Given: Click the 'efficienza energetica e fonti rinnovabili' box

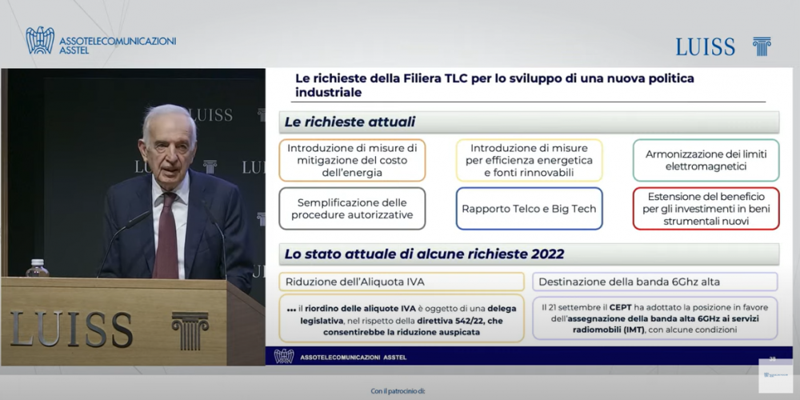Looking at the screenshot, I should pyautogui.click(x=529, y=160).
